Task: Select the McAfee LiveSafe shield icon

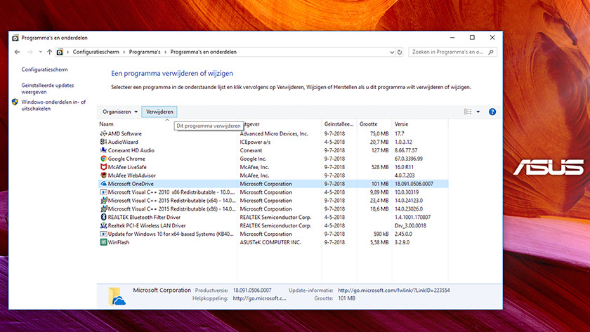Action: tap(103, 167)
